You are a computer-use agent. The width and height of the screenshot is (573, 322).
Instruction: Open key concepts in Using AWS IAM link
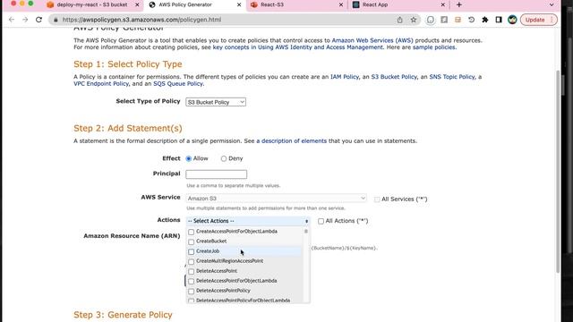click(298, 47)
